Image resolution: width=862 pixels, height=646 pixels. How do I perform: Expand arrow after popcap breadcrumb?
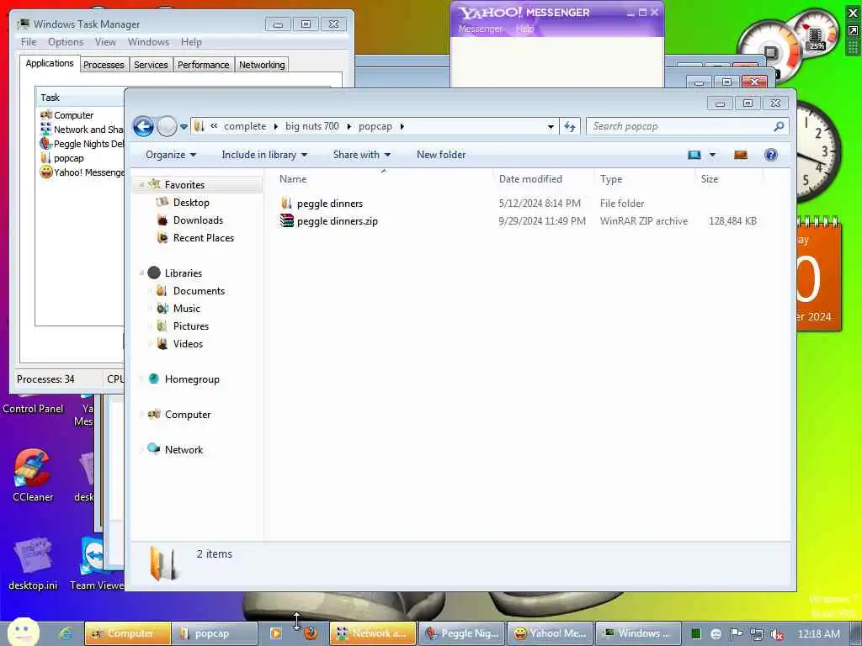coord(402,126)
